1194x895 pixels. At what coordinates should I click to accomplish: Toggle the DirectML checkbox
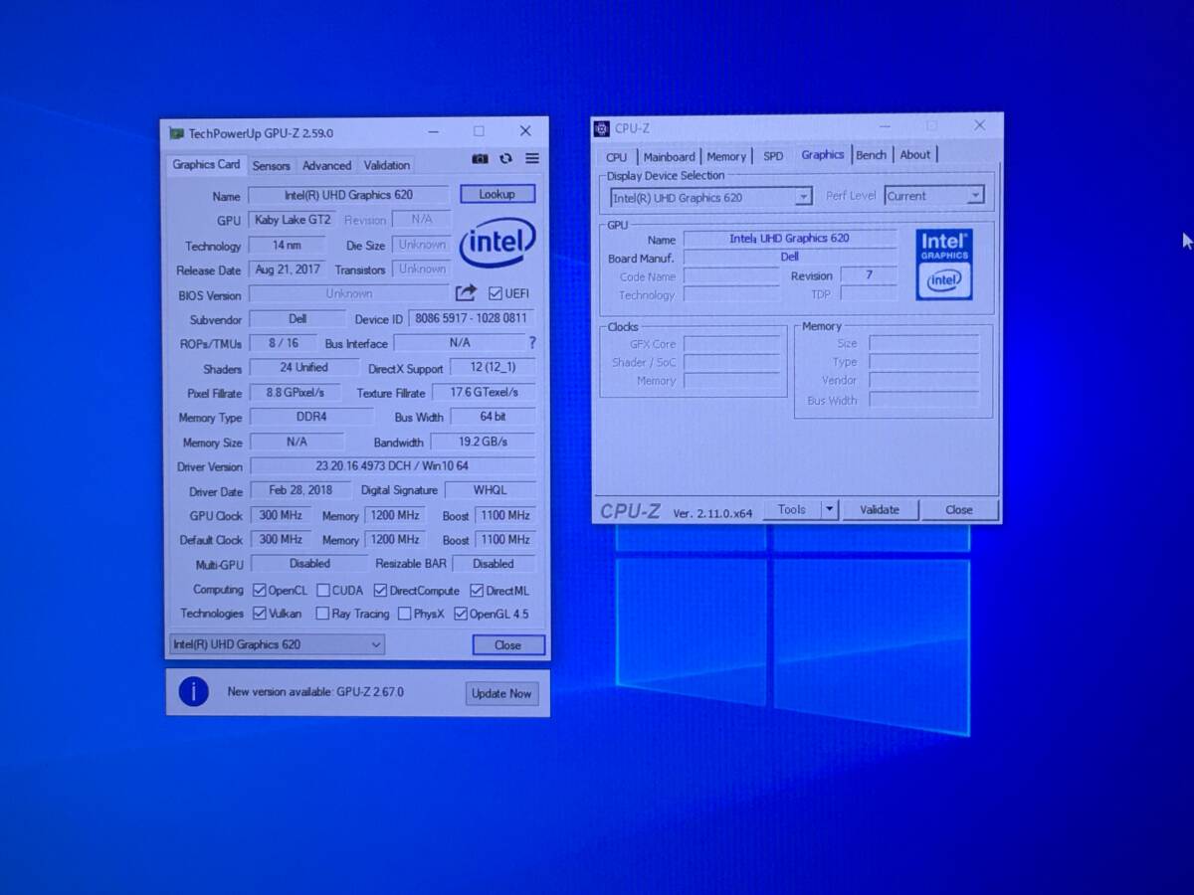[x=477, y=591]
